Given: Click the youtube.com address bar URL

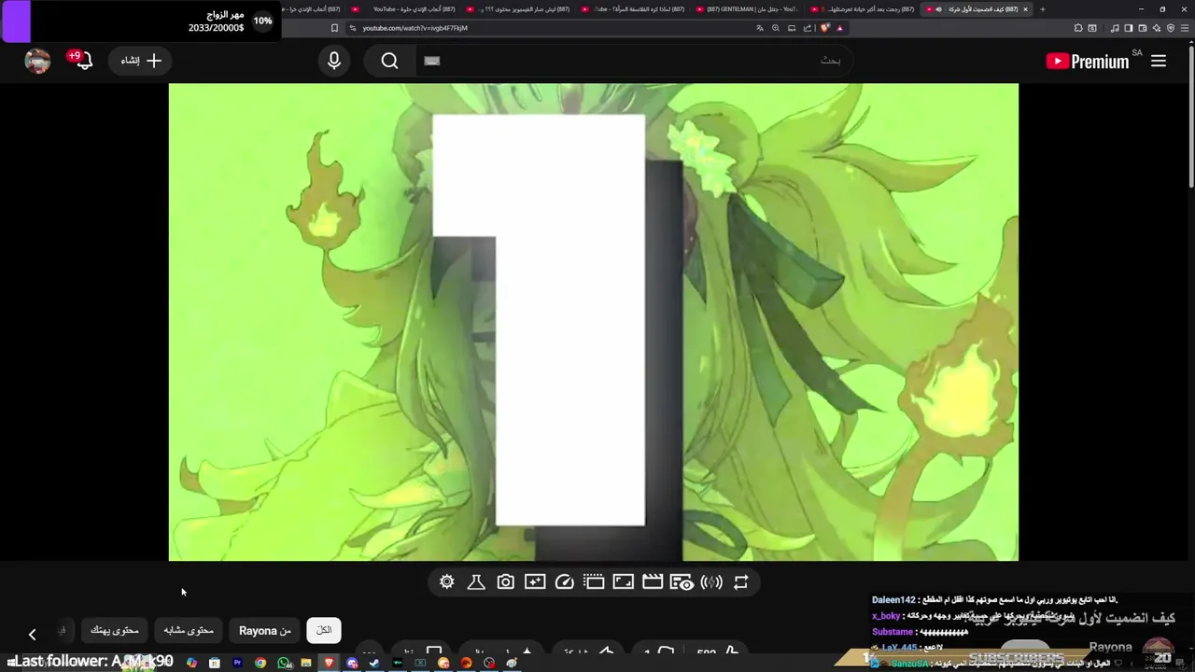Looking at the screenshot, I should [x=415, y=28].
